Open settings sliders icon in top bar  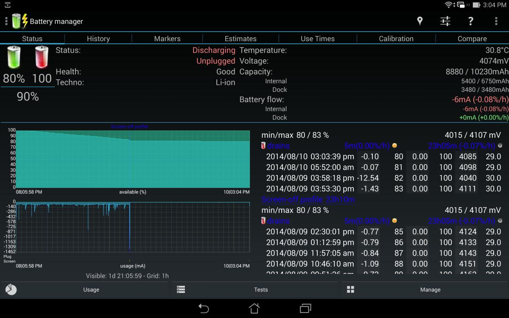pyautogui.click(x=445, y=21)
